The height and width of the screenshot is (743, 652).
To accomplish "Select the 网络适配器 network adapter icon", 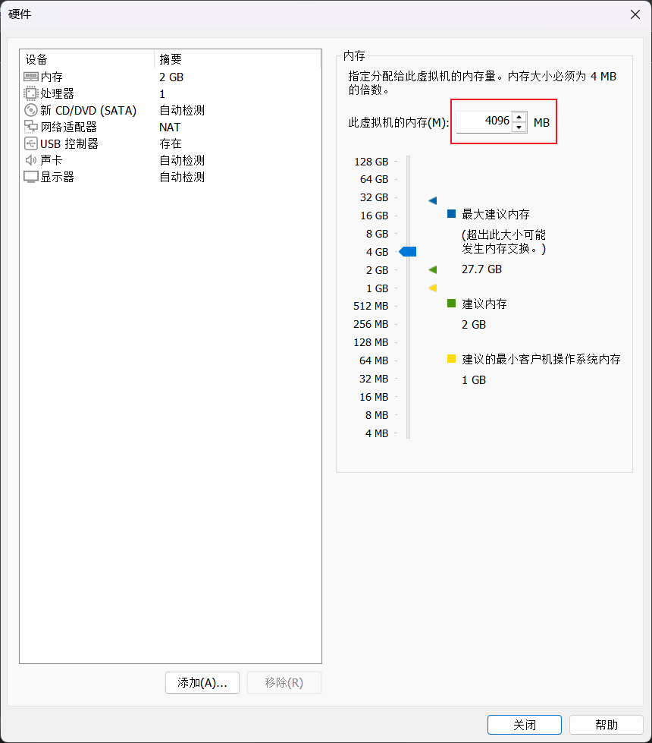I will [x=31, y=127].
